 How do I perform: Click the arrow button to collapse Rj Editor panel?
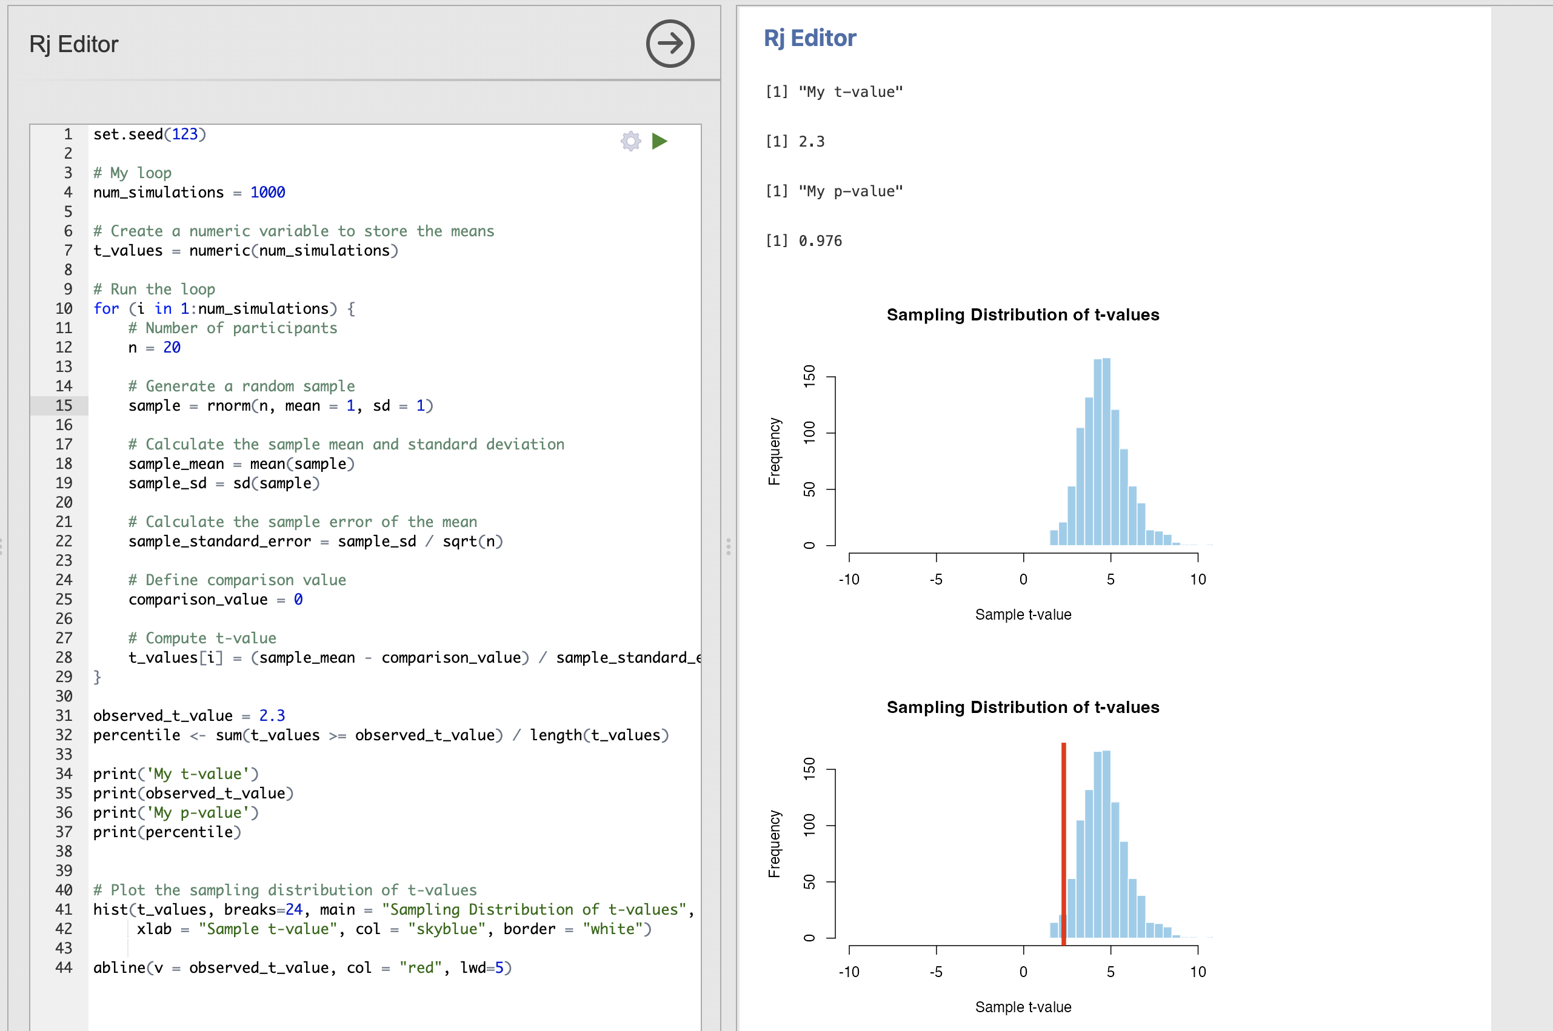[670, 44]
